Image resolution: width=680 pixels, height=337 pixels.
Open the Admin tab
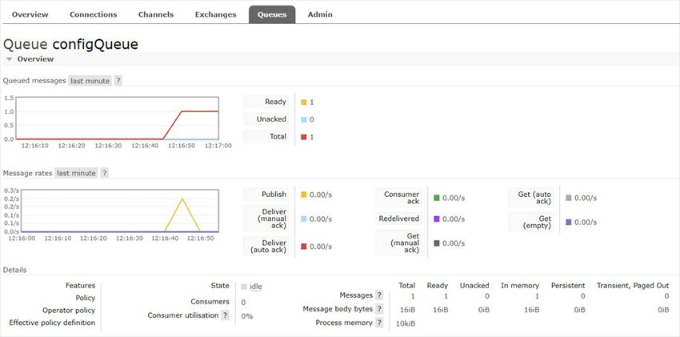click(x=320, y=14)
